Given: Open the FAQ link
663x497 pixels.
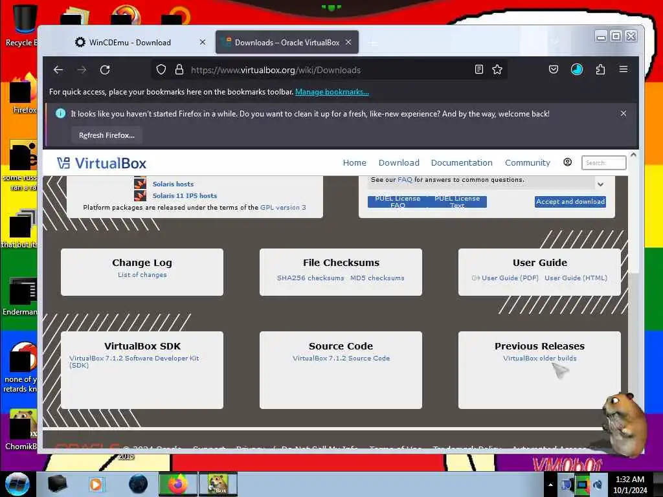Looking at the screenshot, I should (405, 180).
